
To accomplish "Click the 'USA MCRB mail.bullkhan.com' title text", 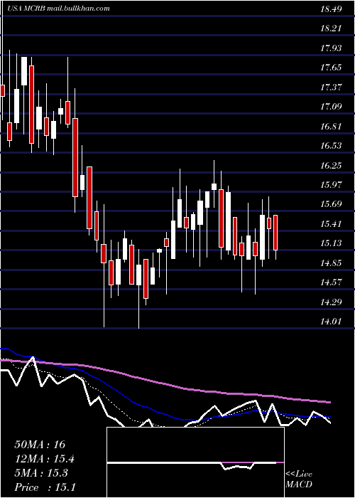I will click(58, 9).
